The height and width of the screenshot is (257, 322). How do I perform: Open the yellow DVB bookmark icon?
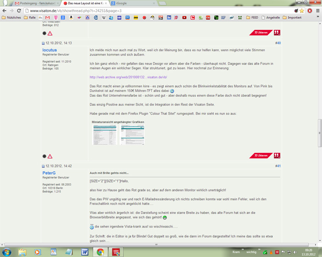point(136,17)
